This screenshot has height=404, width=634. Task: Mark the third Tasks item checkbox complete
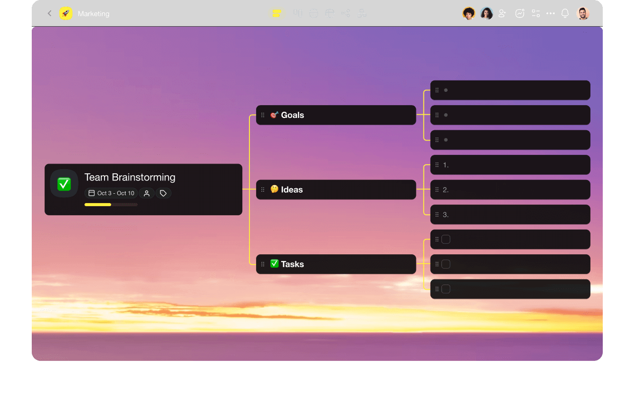click(x=446, y=289)
